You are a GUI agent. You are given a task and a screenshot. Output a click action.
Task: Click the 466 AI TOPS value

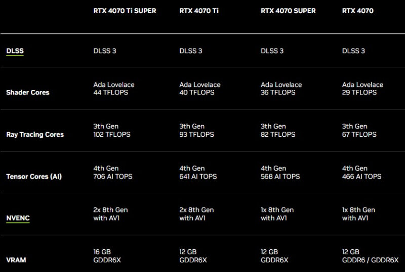point(361,177)
